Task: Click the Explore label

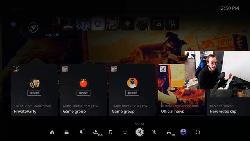Action: click(x=53, y=34)
